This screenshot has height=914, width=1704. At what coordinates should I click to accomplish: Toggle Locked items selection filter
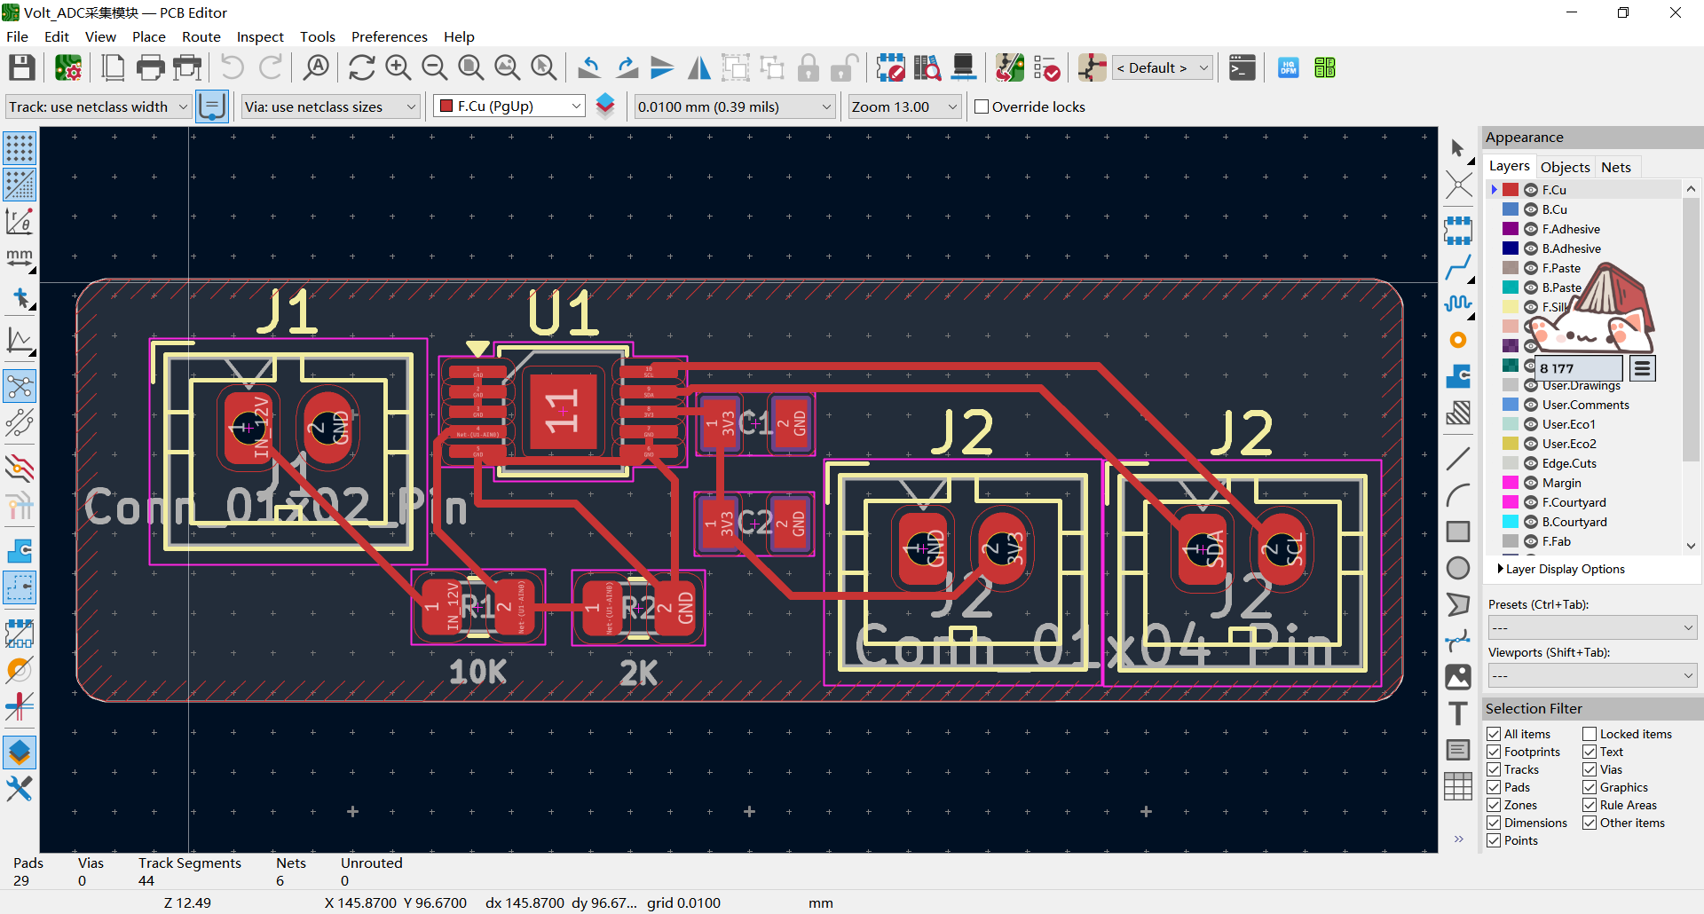1590,734
